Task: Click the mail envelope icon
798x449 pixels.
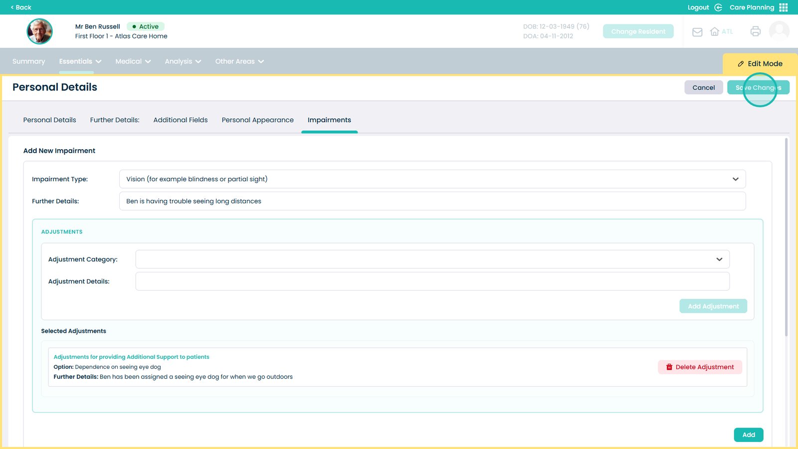Action: tap(697, 32)
